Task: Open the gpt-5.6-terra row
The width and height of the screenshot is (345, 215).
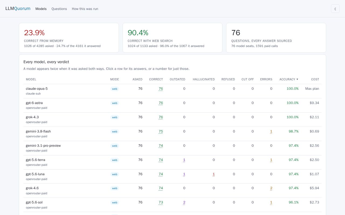Action: click(172, 162)
